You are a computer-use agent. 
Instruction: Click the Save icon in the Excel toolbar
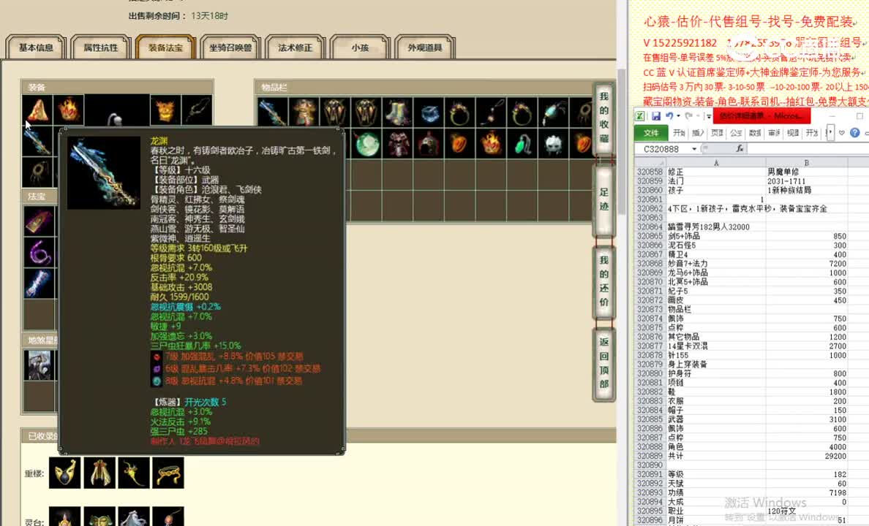657,115
